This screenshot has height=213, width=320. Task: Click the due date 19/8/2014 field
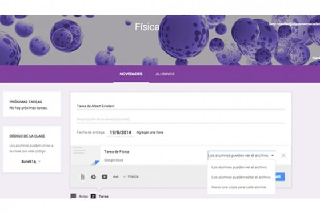121,132
